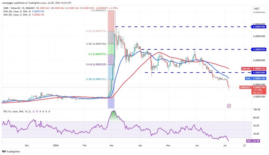The image size is (269, 155).
Task: Click the SHIBUSDT 0.00001390 last price tag
Action: (x=253, y=87)
